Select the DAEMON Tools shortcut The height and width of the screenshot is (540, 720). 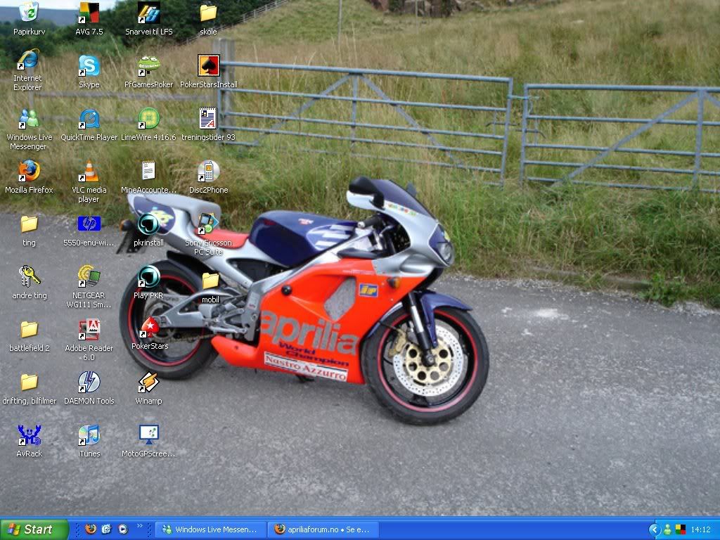(89, 382)
